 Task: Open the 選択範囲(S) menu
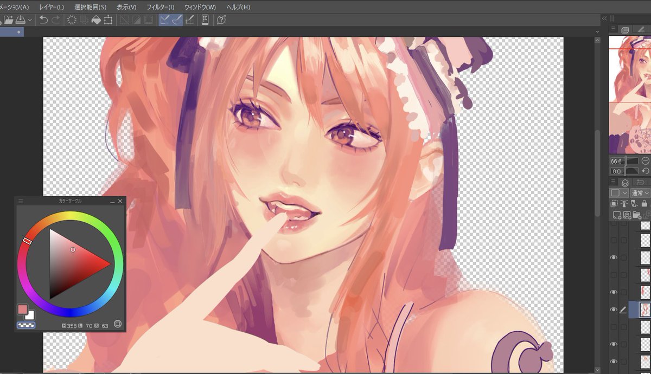pyautogui.click(x=90, y=7)
